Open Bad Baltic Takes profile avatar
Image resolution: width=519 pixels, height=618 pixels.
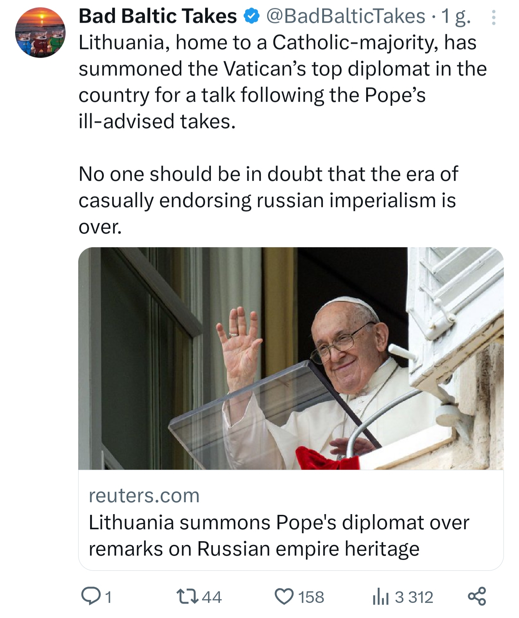40,32
